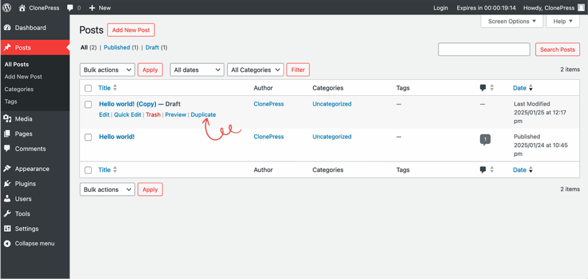Open comments bubble in admin bar
The height and width of the screenshot is (279, 588).
click(69, 8)
